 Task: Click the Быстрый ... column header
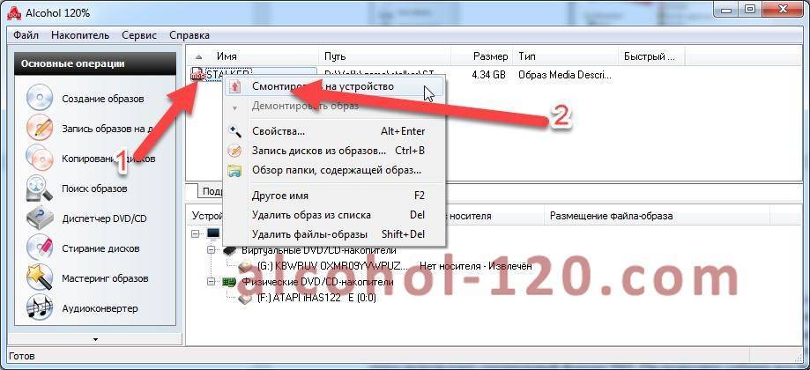[x=651, y=56]
